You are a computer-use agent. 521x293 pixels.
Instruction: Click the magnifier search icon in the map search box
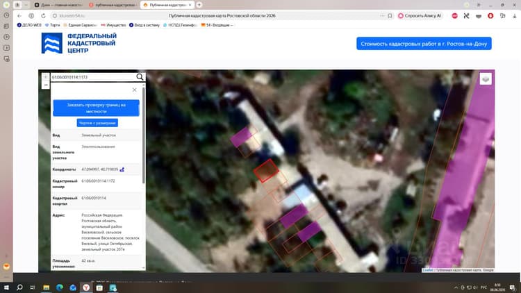[140, 77]
